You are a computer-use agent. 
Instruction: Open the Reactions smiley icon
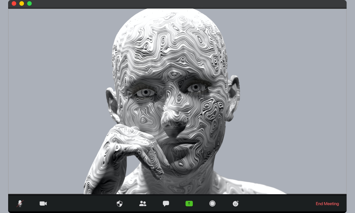[x=235, y=203]
